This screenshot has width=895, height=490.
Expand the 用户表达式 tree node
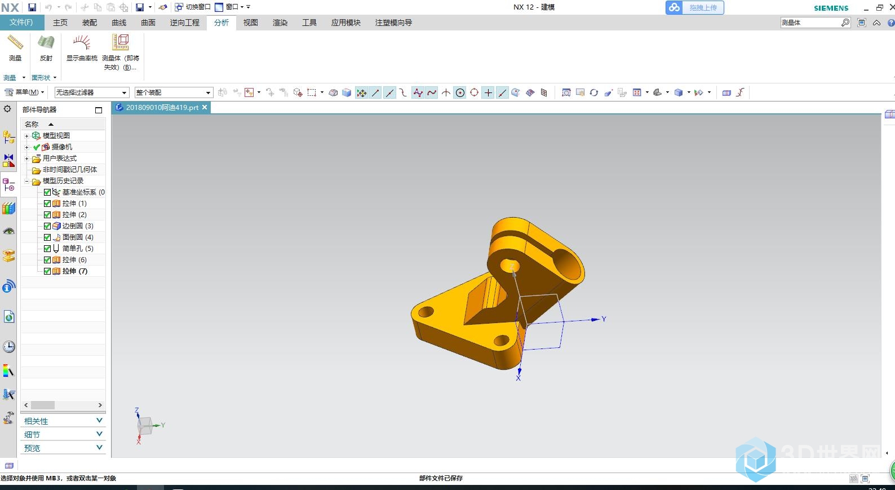pos(26,158)
